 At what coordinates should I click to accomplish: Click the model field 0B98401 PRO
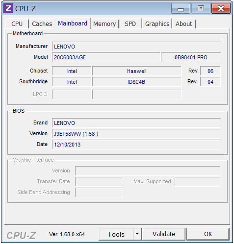pyautogui.click(x=191, y=57)
